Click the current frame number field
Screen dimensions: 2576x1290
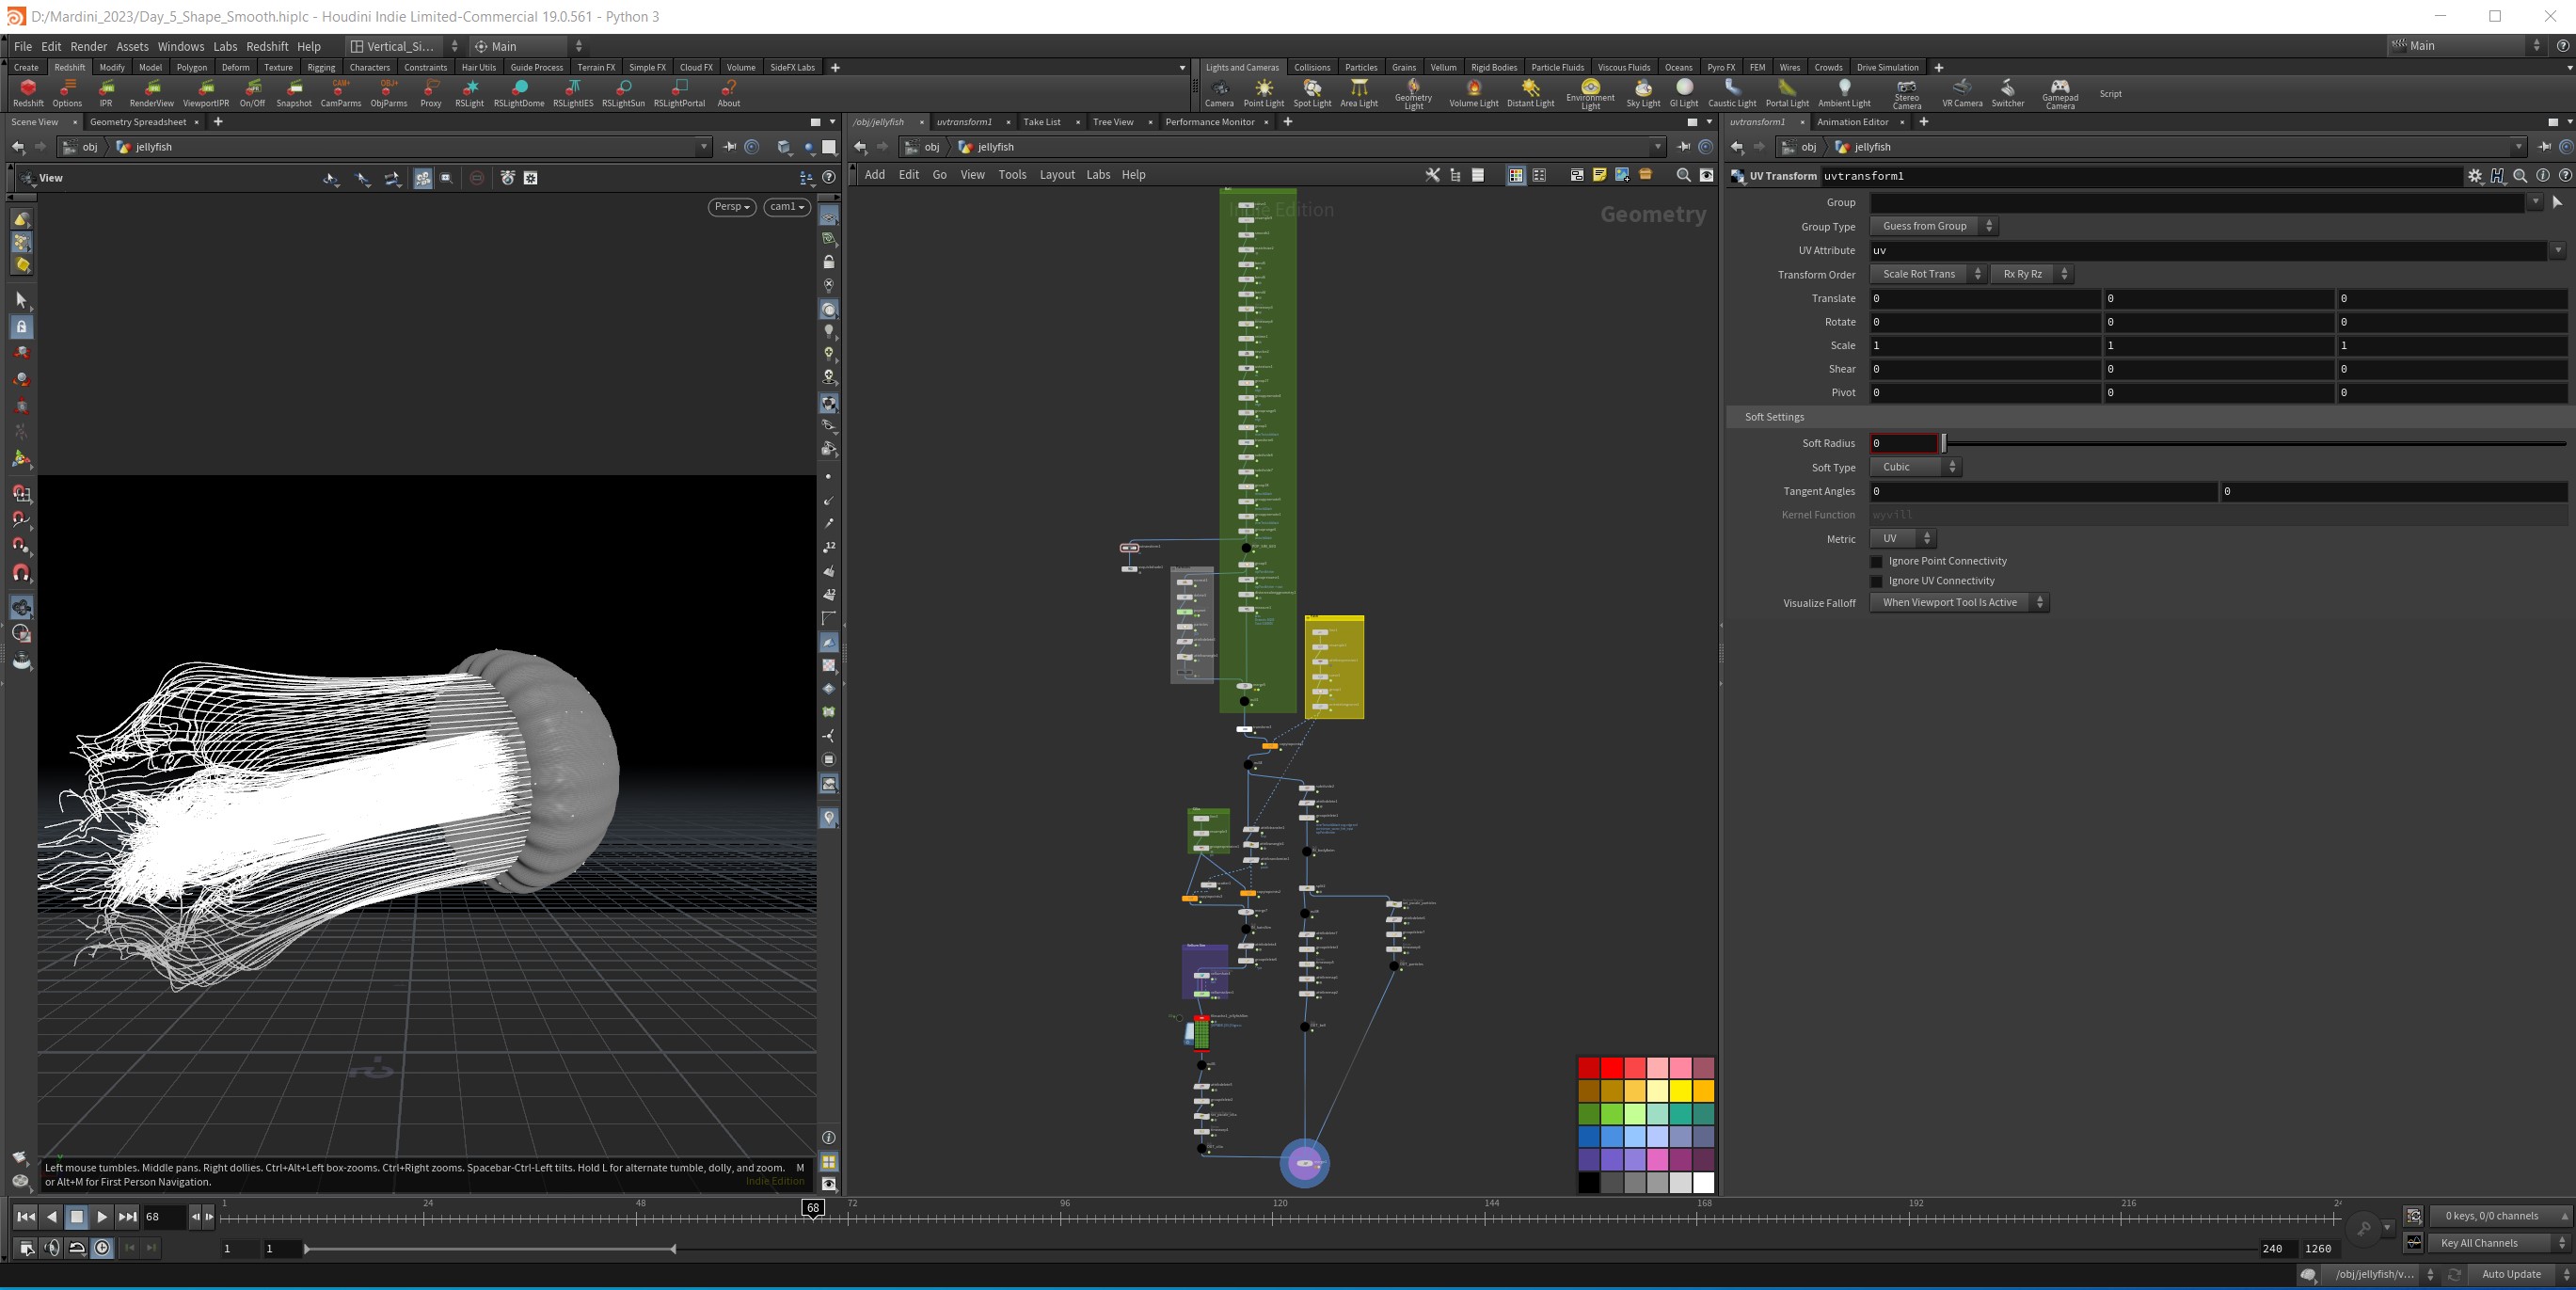164,1217
